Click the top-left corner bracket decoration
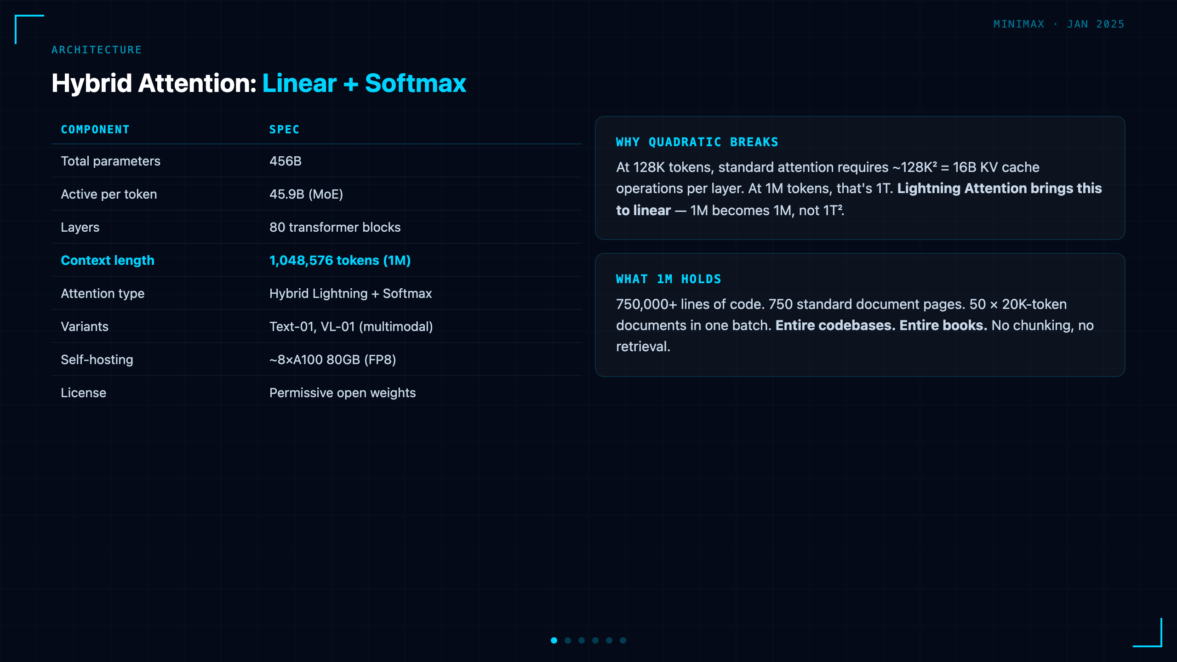Viewport: 1177px width, 662px height. tap(29, 29)
